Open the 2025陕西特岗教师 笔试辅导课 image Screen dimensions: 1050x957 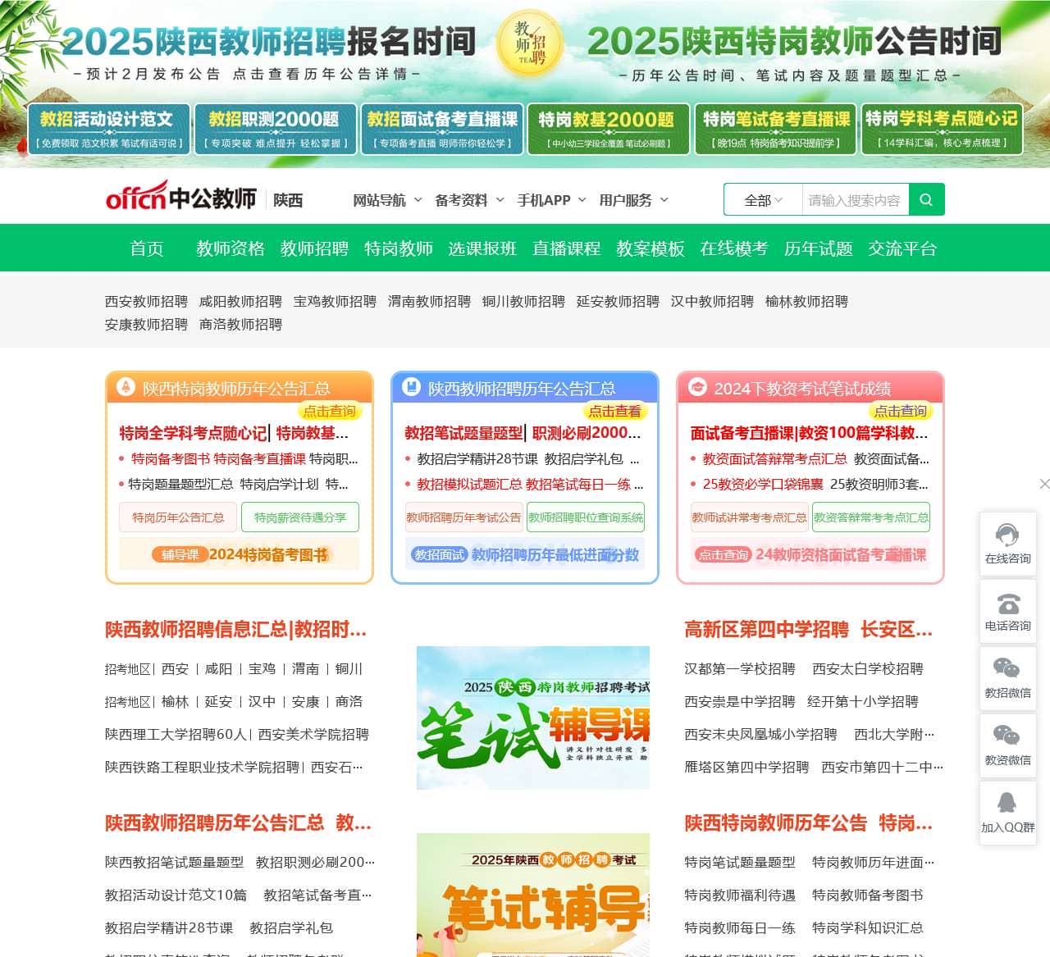533,718
